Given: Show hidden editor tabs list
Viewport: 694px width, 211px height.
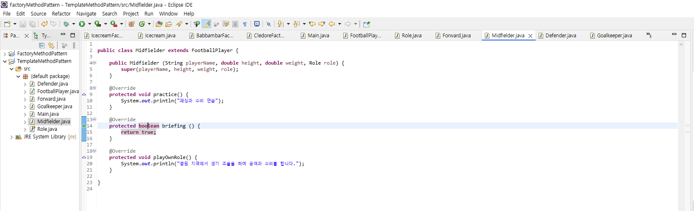Looking at the screenshot, I should (649, 35).
